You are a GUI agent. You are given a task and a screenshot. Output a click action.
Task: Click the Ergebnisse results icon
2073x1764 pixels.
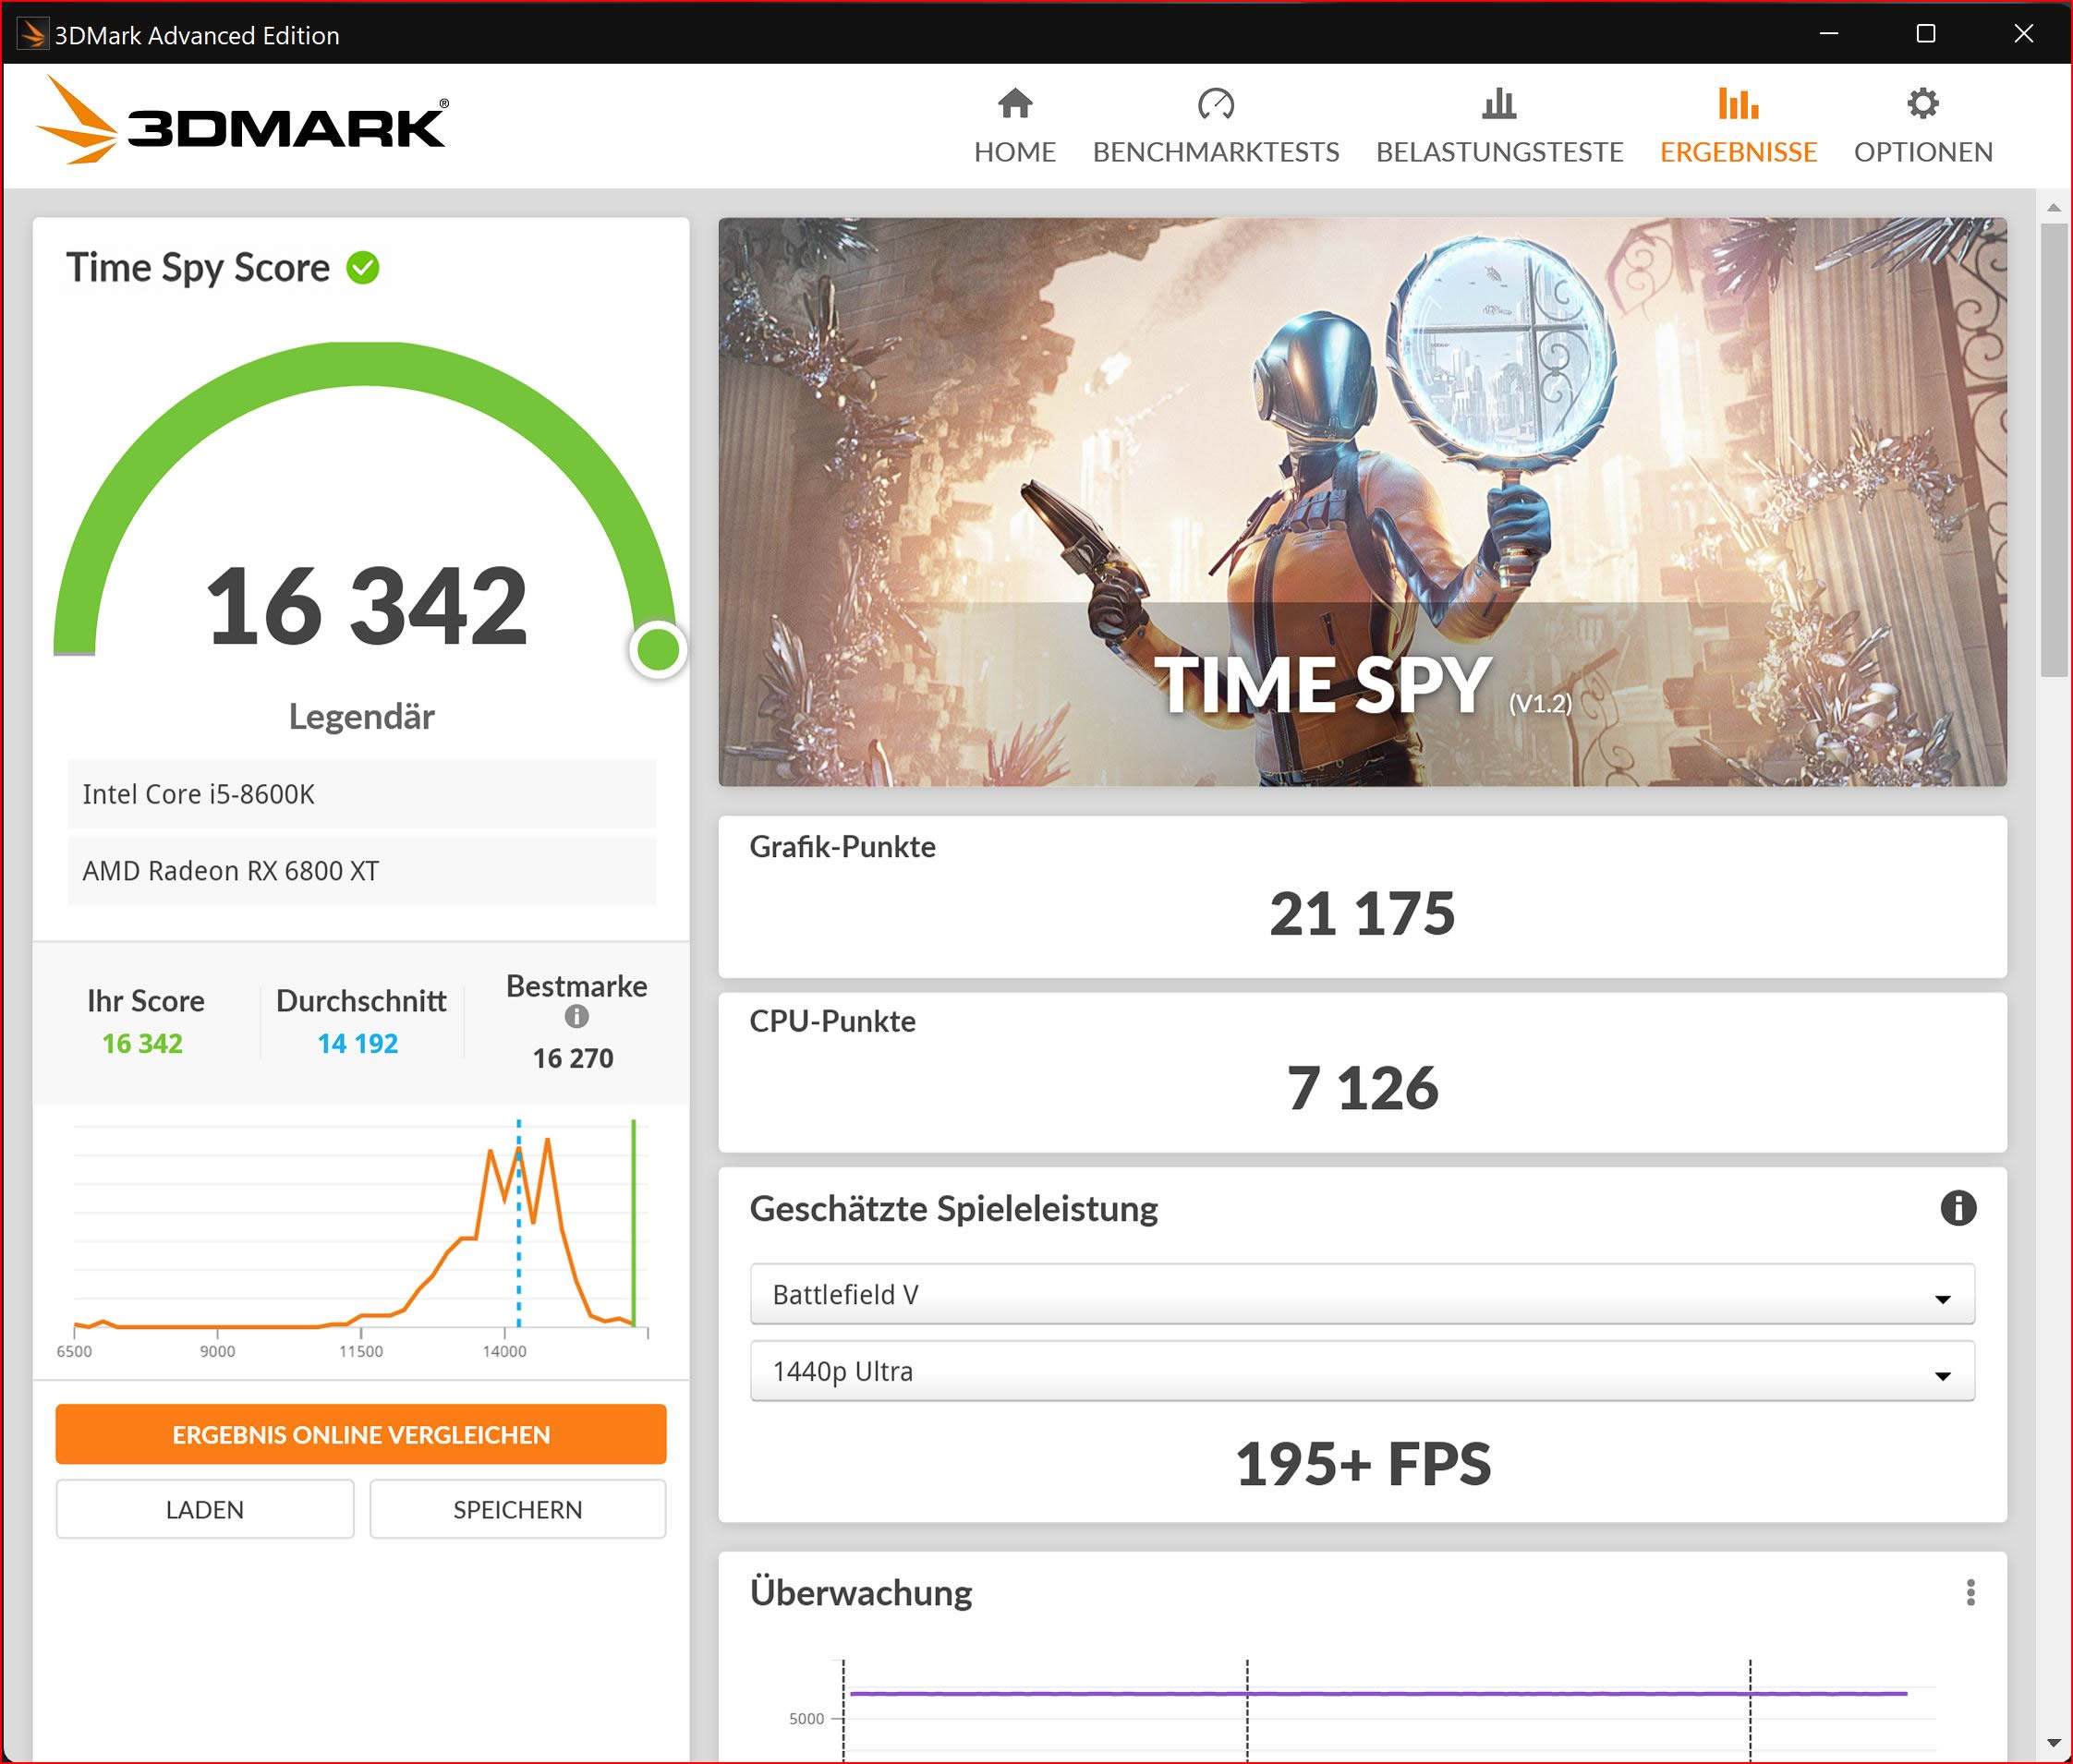coord(1738,103)
